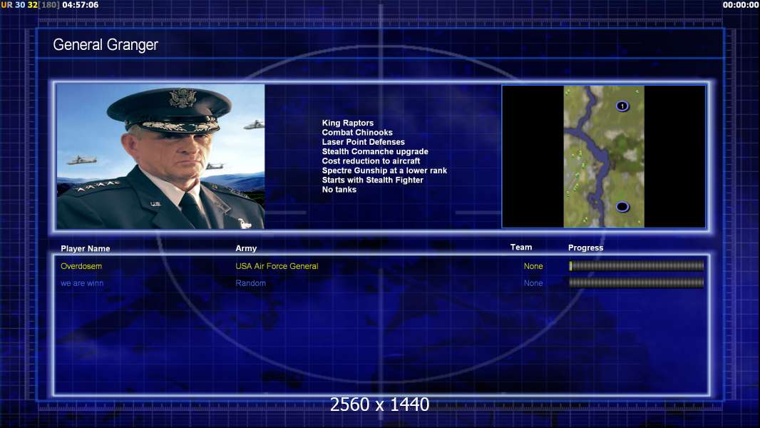Click the Team column header
The height and width of the screenshot is (428, 760).
coord(521,248)
